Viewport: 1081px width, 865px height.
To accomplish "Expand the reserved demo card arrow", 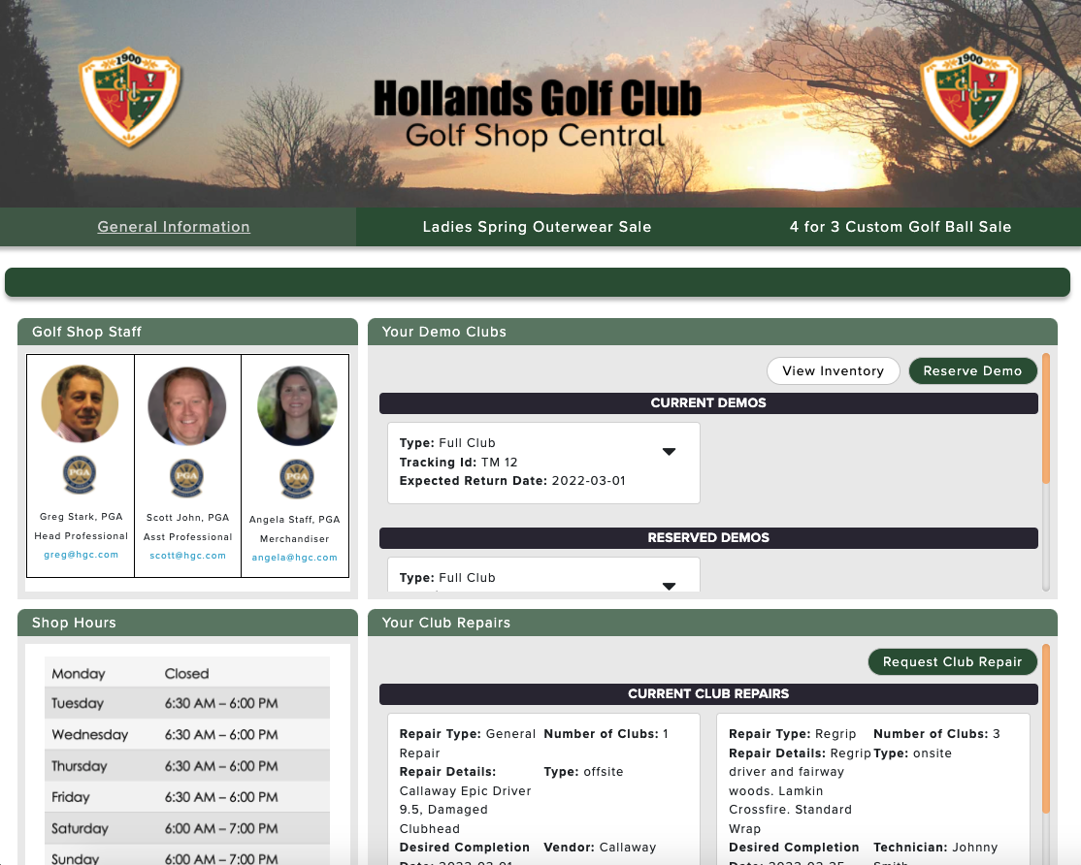I will click(x=669, y=586).
